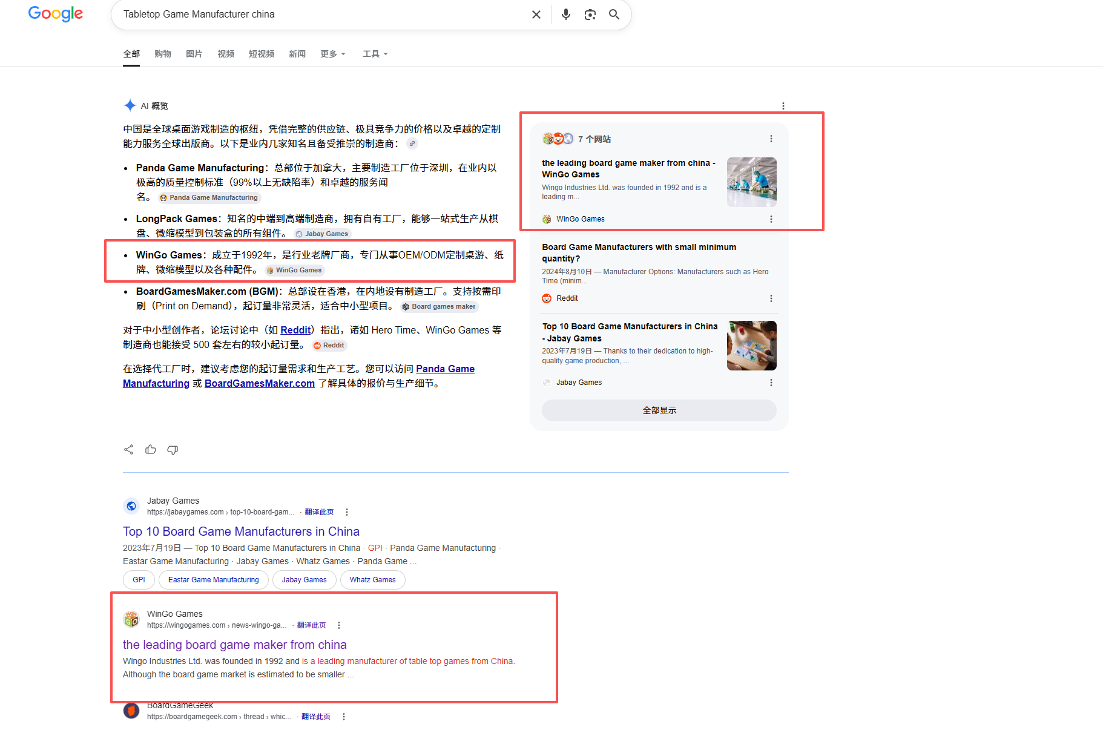Click the WinGo Games icon on the source card

[547, 219]
